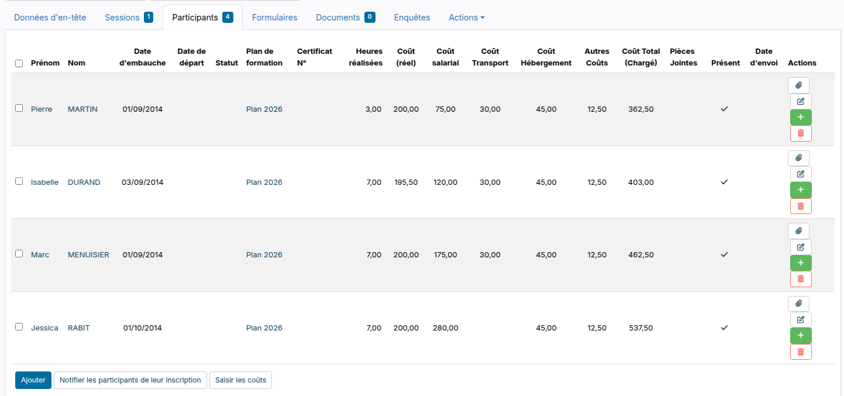Open the DURAND last name link

pyautogui.click(x=84, y=182)
